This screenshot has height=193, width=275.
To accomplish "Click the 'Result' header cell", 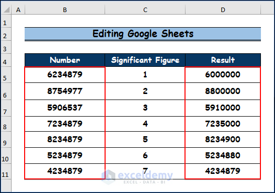I will [223, 60].
